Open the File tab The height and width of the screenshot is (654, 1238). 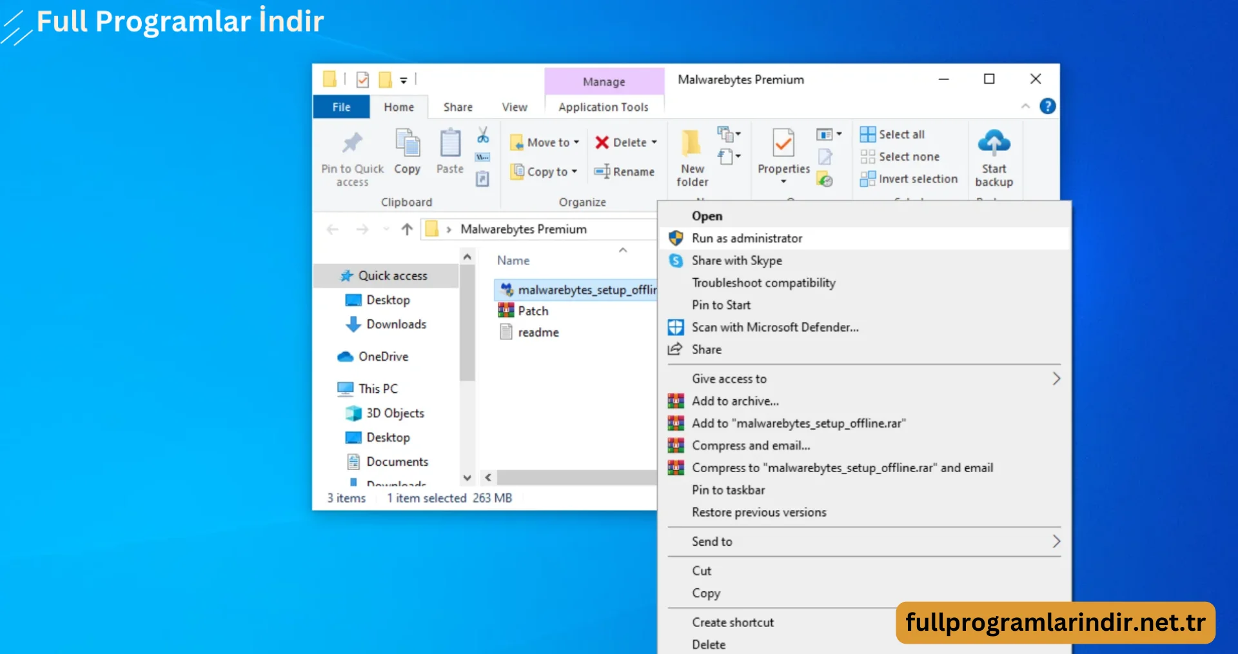point(341,107)
